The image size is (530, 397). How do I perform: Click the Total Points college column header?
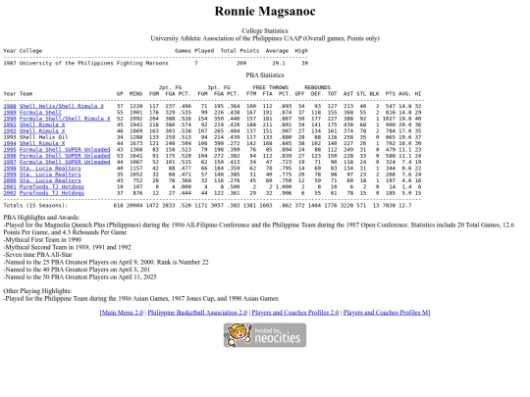(239, 51)
